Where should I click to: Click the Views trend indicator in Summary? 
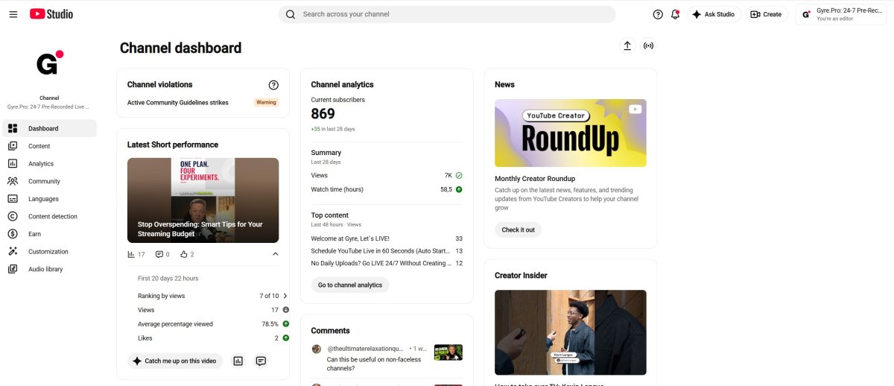(459, 175)
